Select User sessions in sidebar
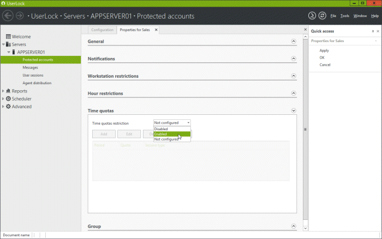This screenshot has height=239, width=382. pyautogui.click(x=33, y=75)
